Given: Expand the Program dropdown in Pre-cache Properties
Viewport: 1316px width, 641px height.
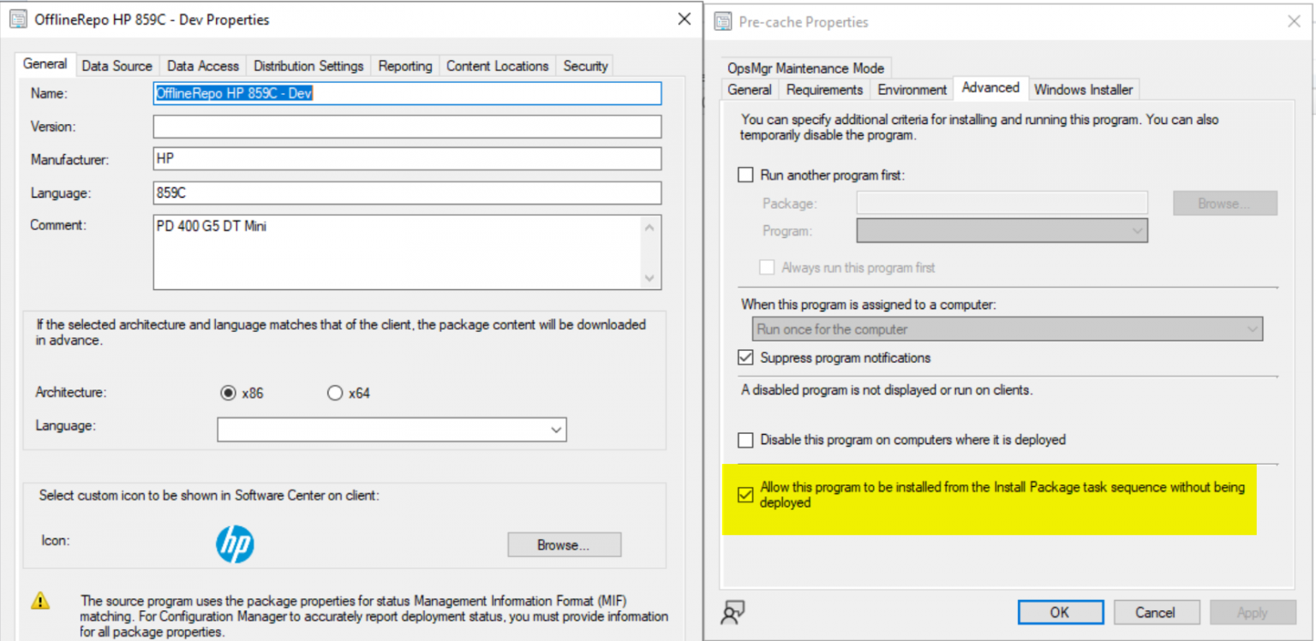Looking at the screenshot, I should click(1138, 230).
